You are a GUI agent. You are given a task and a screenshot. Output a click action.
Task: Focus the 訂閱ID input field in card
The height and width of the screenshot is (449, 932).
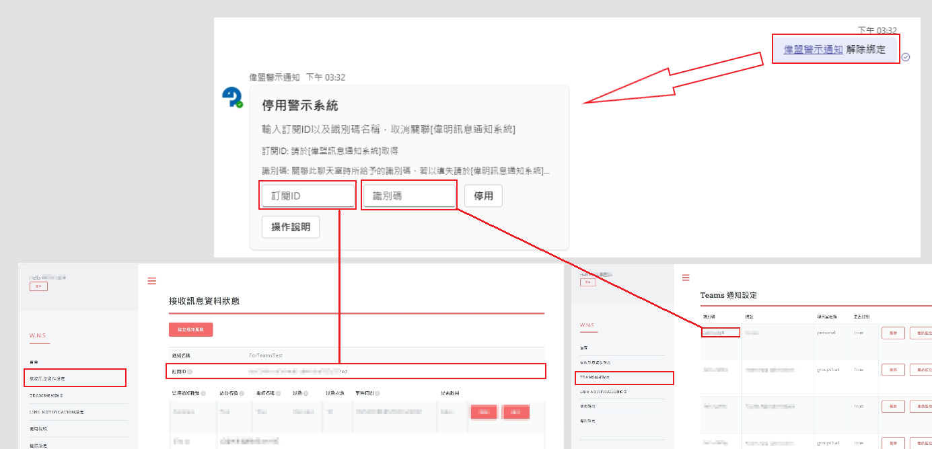pos(308,196)
